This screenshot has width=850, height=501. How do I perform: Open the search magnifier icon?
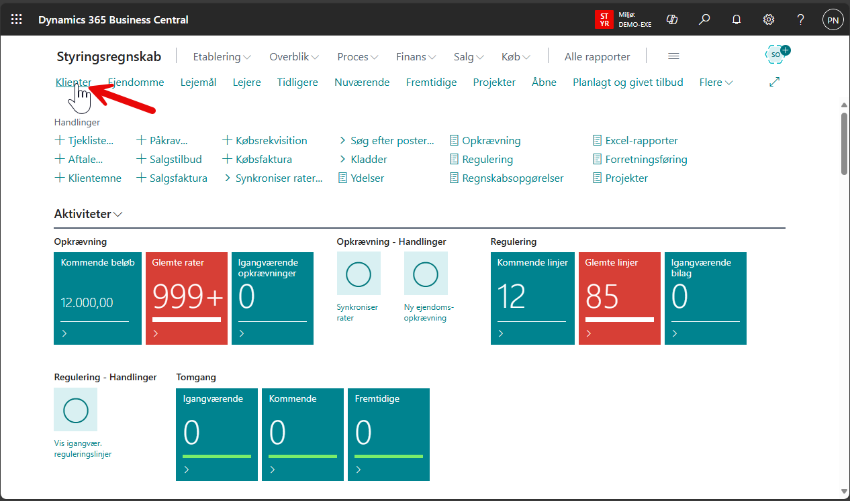point(704,19)
